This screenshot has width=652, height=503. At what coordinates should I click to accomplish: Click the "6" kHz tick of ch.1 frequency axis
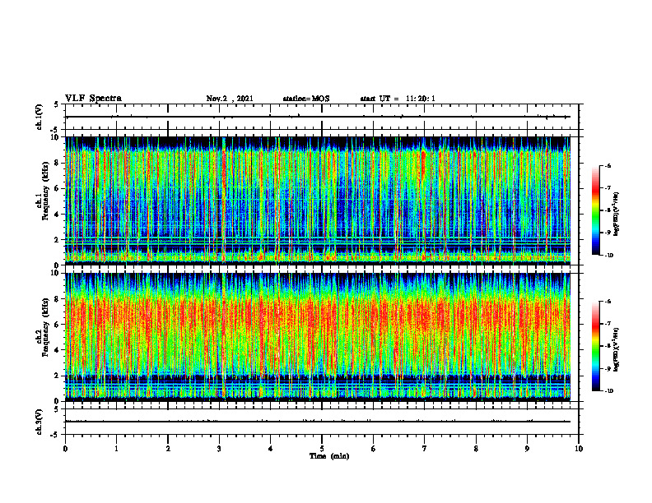(58, 189)
